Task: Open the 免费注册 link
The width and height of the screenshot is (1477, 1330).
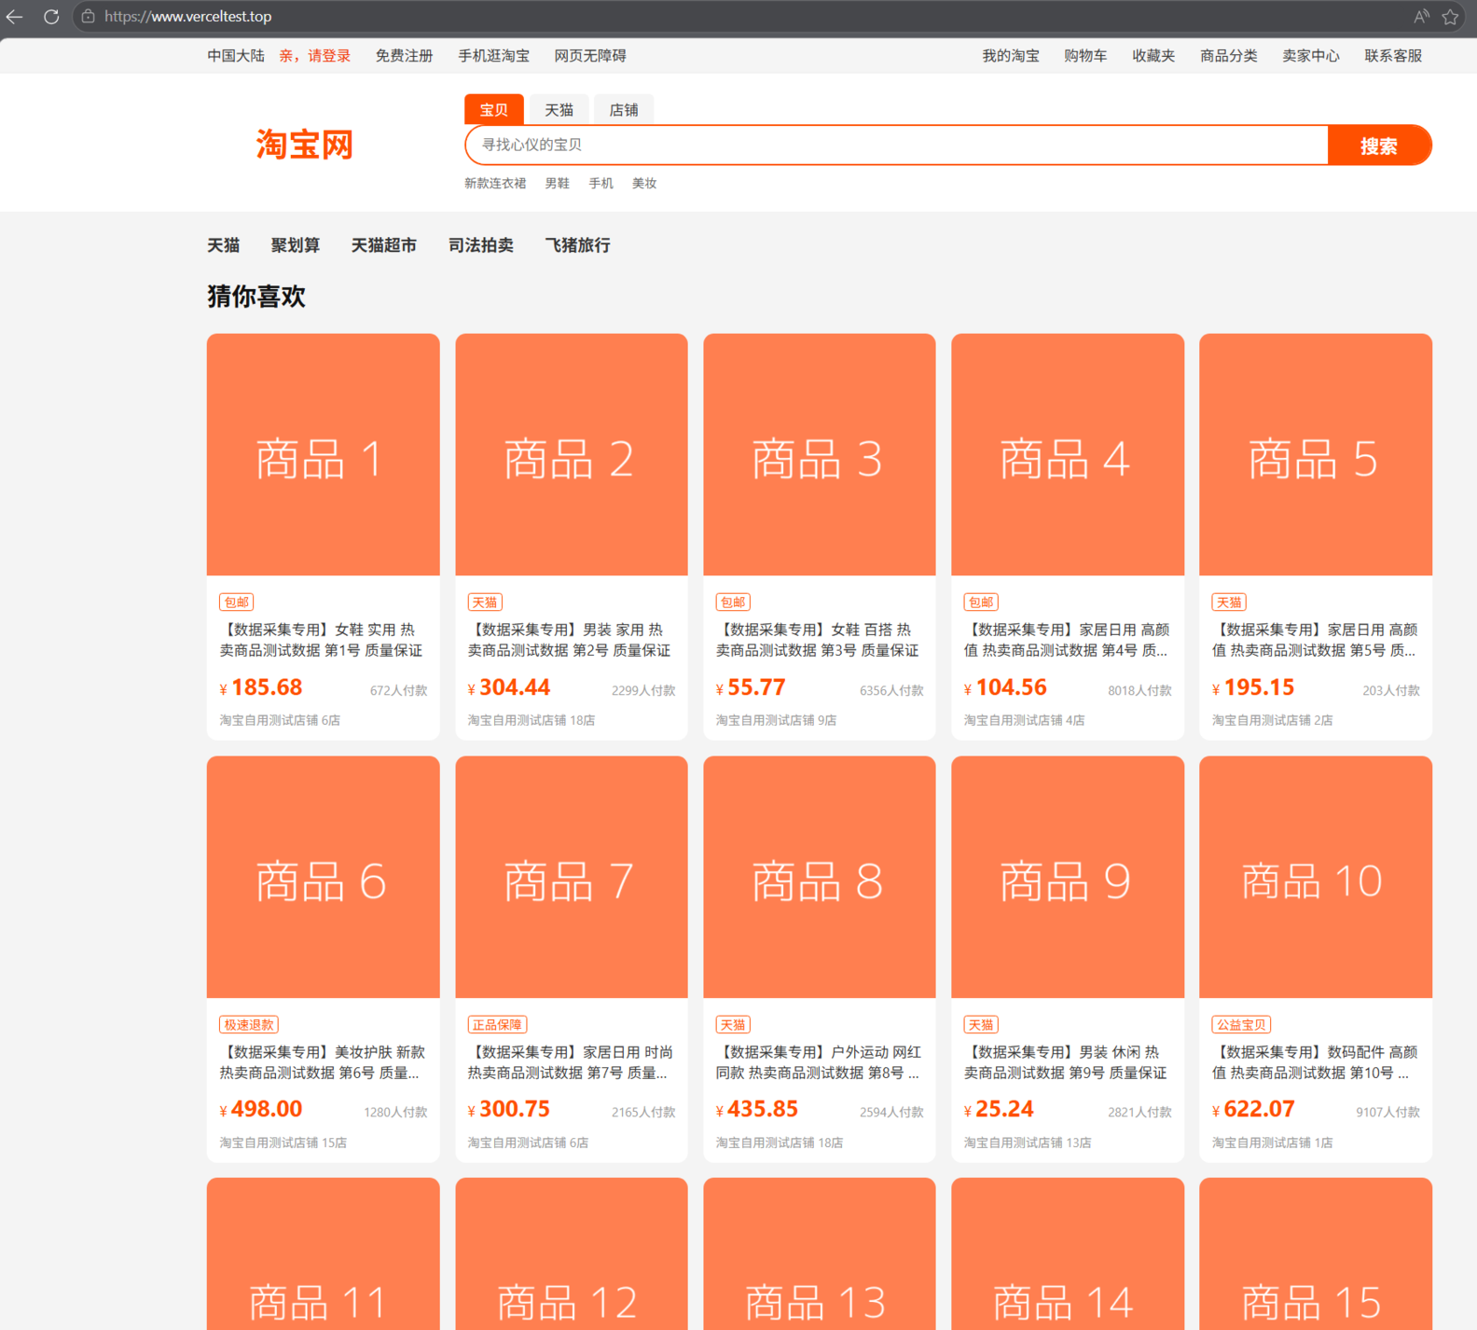Action: click(x=404, y=56)
